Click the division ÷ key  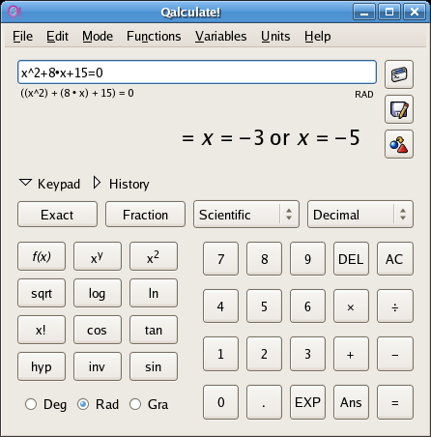[395, 306]
